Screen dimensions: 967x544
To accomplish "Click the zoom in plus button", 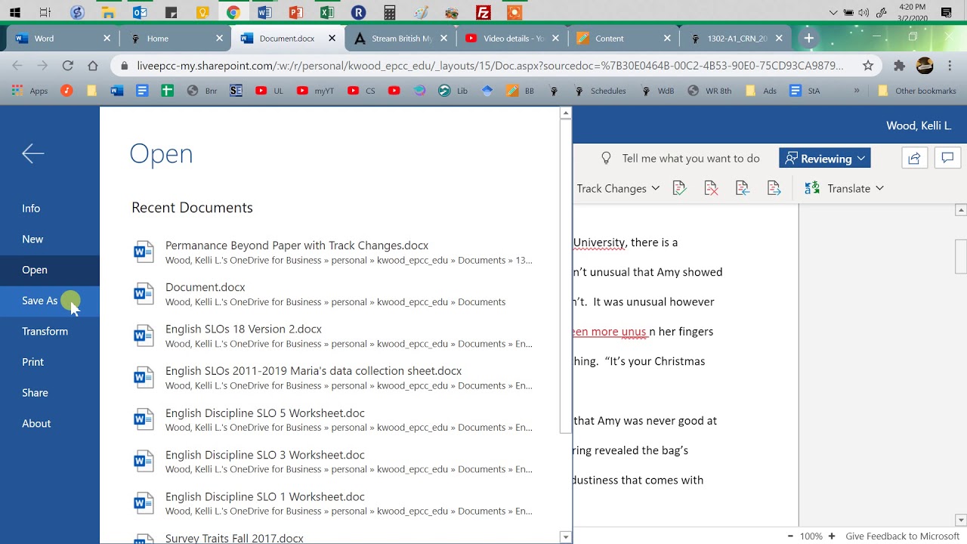I will click(832, 536).
